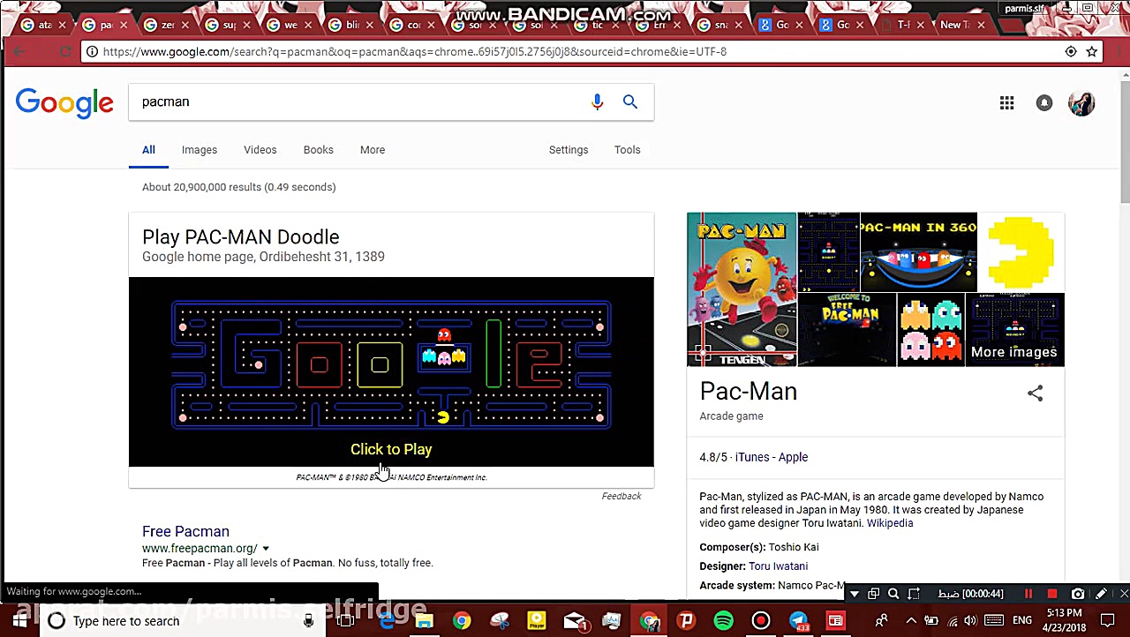The width and height of the screenshot is (1130, 637).
Task: Open the taskbar People icon
Action: point(881,621)
